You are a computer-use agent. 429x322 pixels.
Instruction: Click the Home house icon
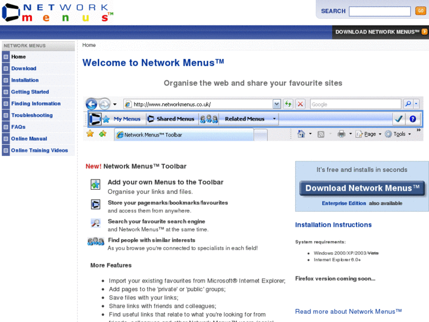point(301,134)
